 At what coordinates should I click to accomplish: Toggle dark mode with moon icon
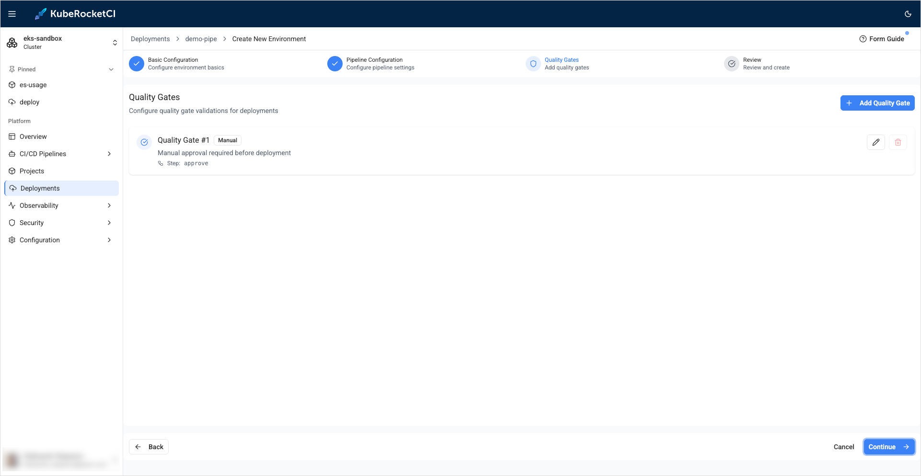[908, 14]
